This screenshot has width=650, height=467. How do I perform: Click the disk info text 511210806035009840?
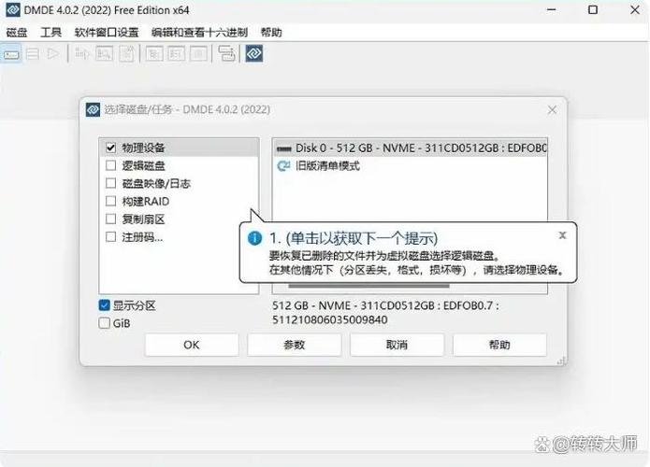pyautogui.click(x=330, y=319)
